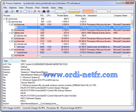Click the orange physical memory mini graph
Viewport: 136px width, 112px height.
88,11
